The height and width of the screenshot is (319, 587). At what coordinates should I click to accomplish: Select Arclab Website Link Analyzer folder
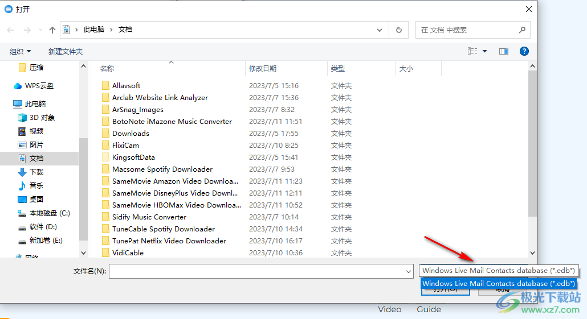pos(160,97)
